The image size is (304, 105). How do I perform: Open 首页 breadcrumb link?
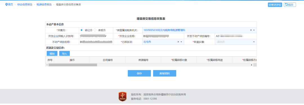(x=10, y=4)
